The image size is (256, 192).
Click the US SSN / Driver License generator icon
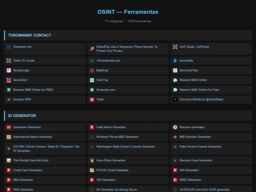click(x=9, y=148)
